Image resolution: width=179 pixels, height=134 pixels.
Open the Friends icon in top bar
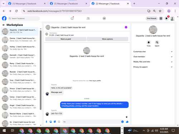[88, 19]
